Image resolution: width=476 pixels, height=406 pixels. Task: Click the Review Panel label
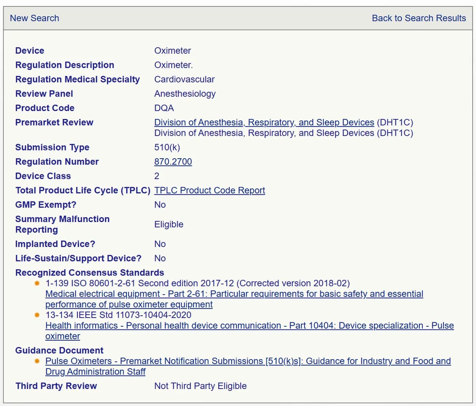coord(44,94)
